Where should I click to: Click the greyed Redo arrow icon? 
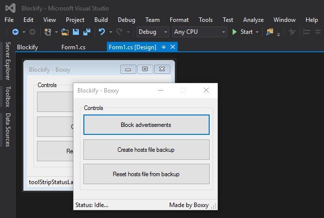coord(119,32)
